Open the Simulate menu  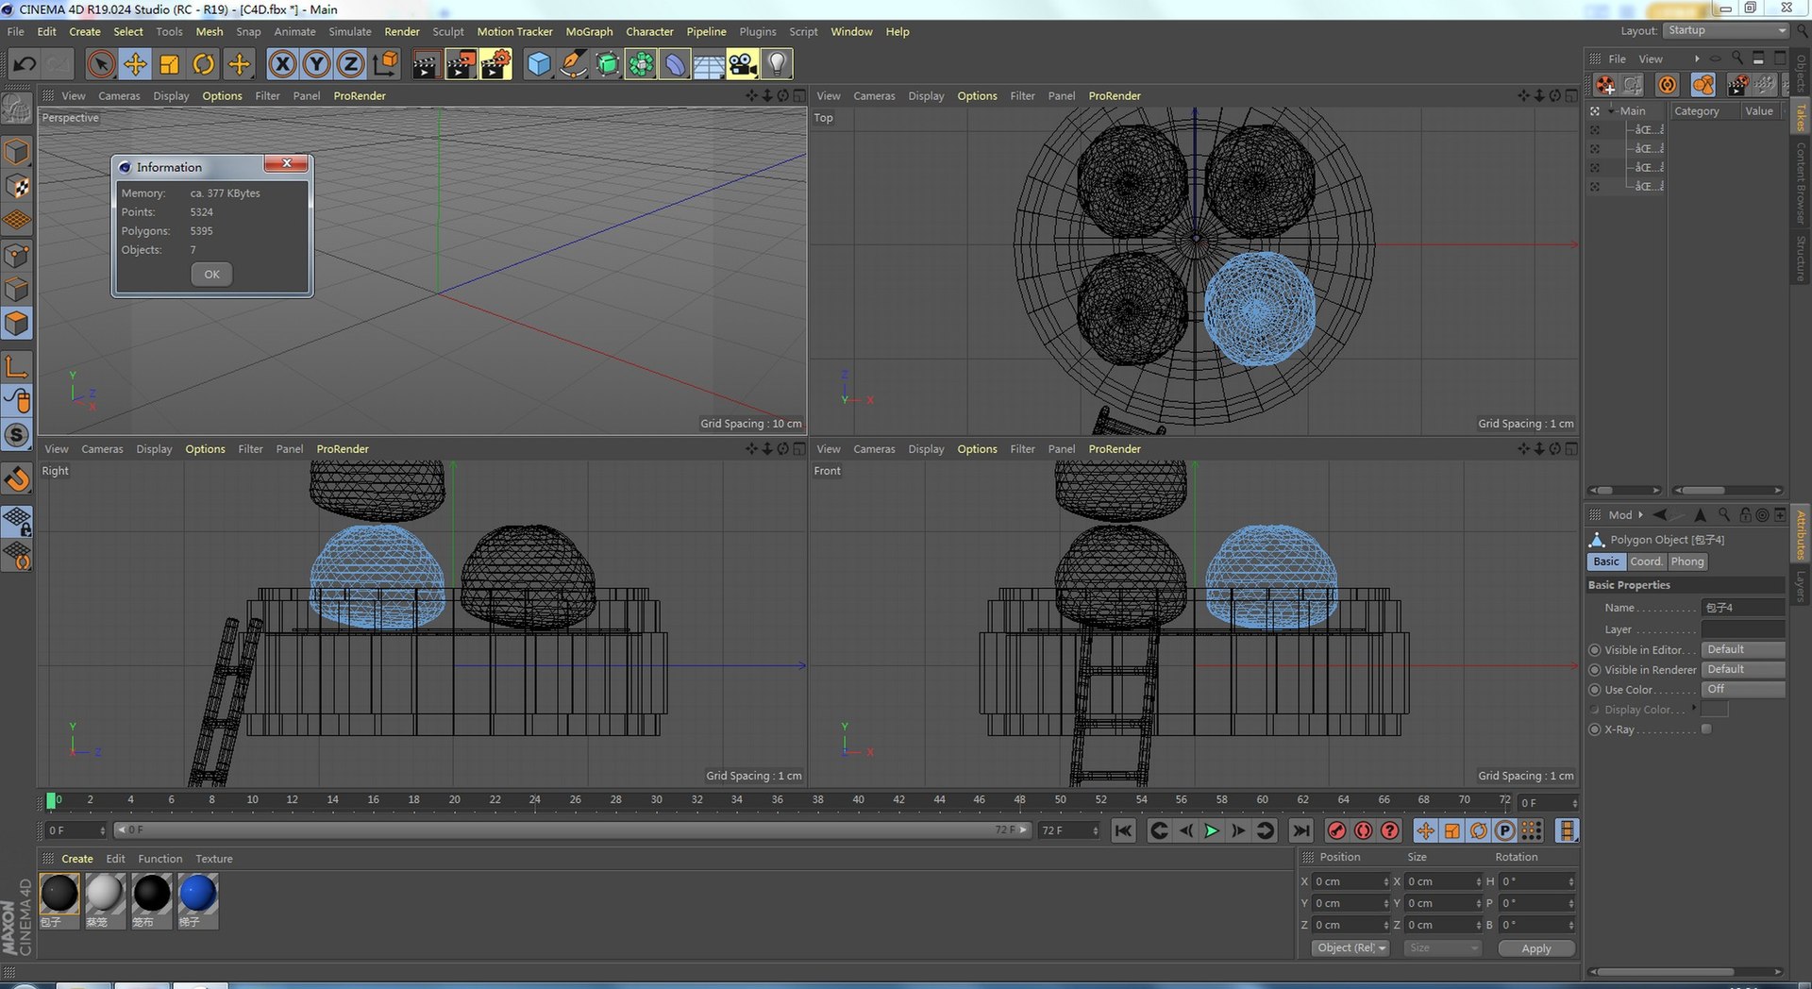pos(350,32)
